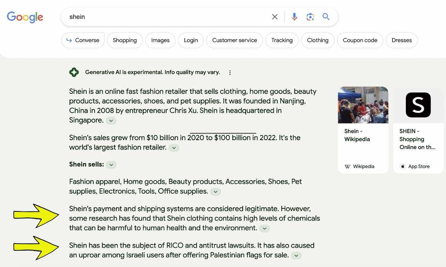
Task: Expand sources after 'largest fashion retailer'
Action: click(x=174, y=148)
